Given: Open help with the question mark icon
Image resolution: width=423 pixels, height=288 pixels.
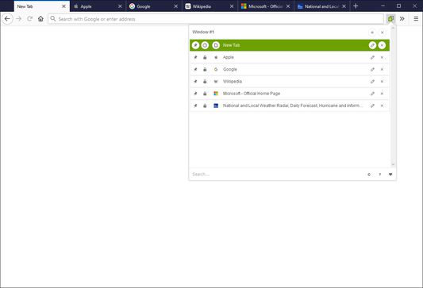Looking at the screenshot, I should [x=380, y=175].
